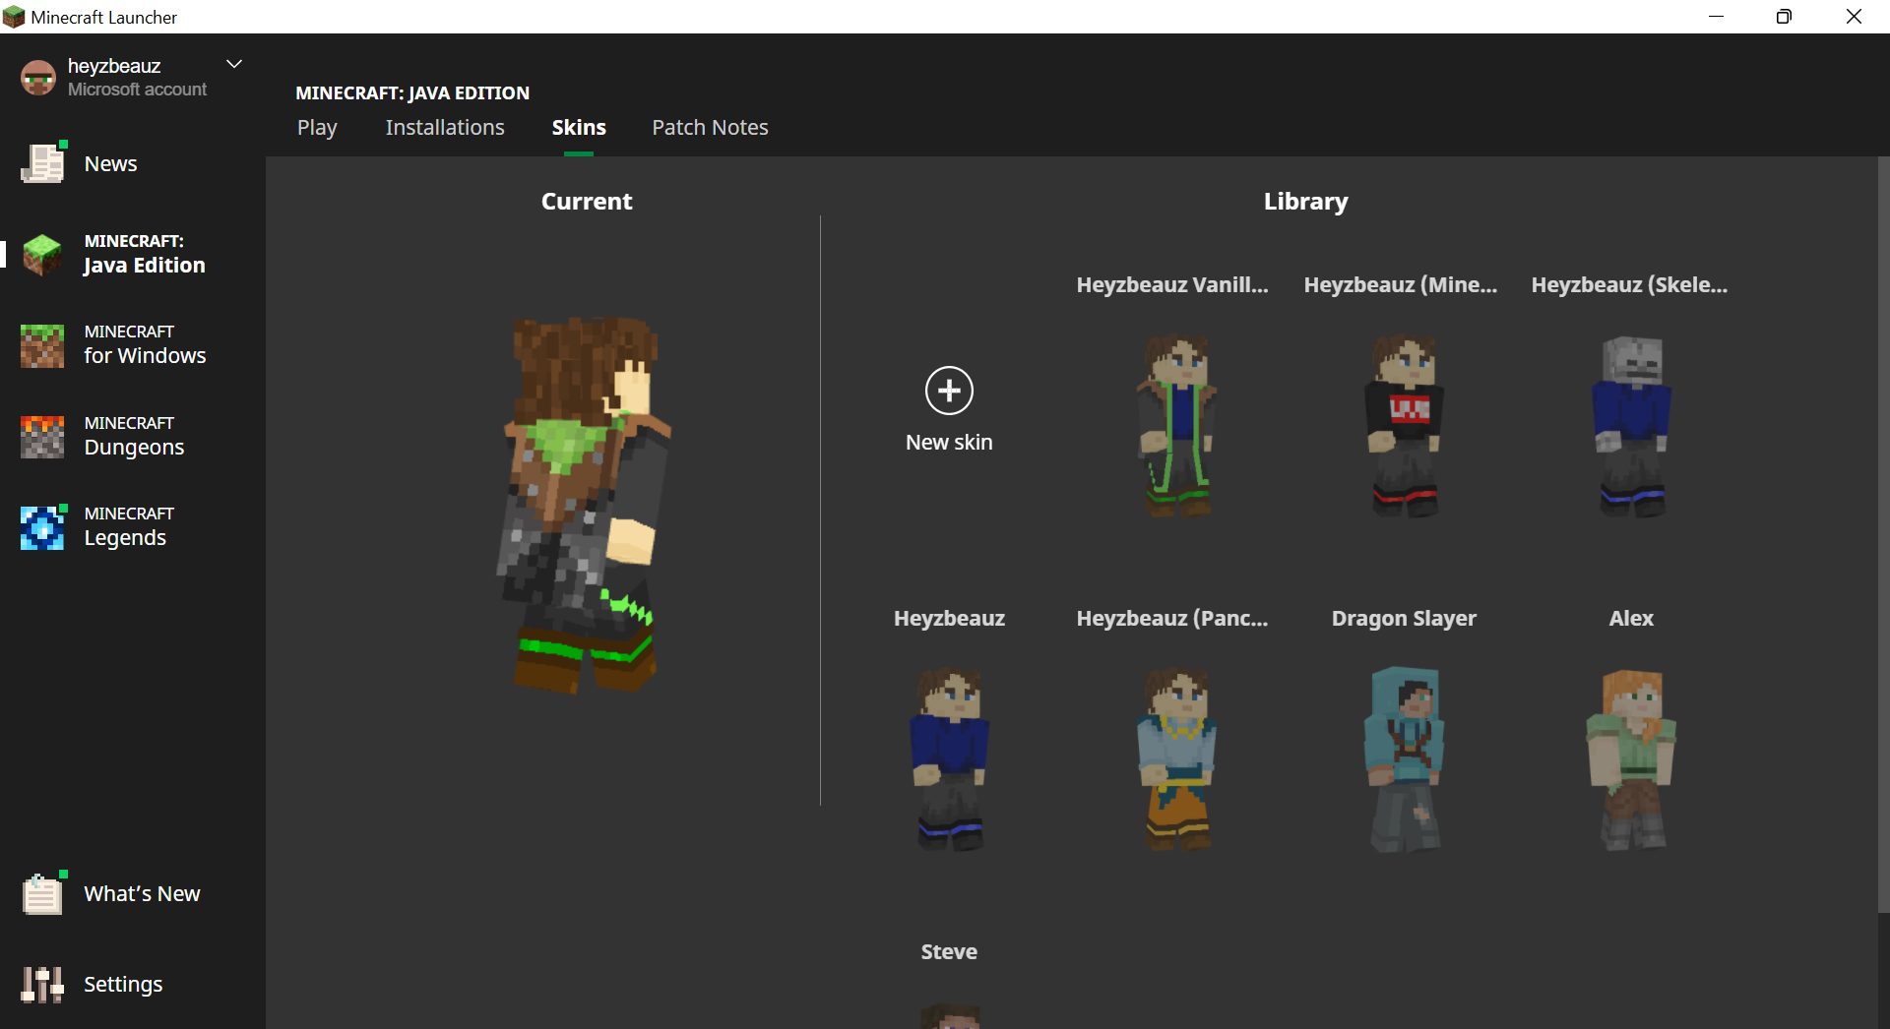The height and width of the screenshot is (1029, 1890).
Task: Open the Patch Notes tab
Action: [x=710, y=128]
